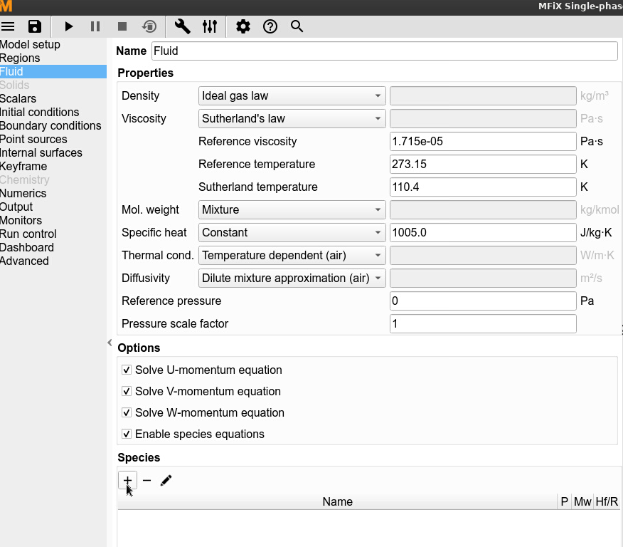Add a new species with plus button

[x=127, y=480]
